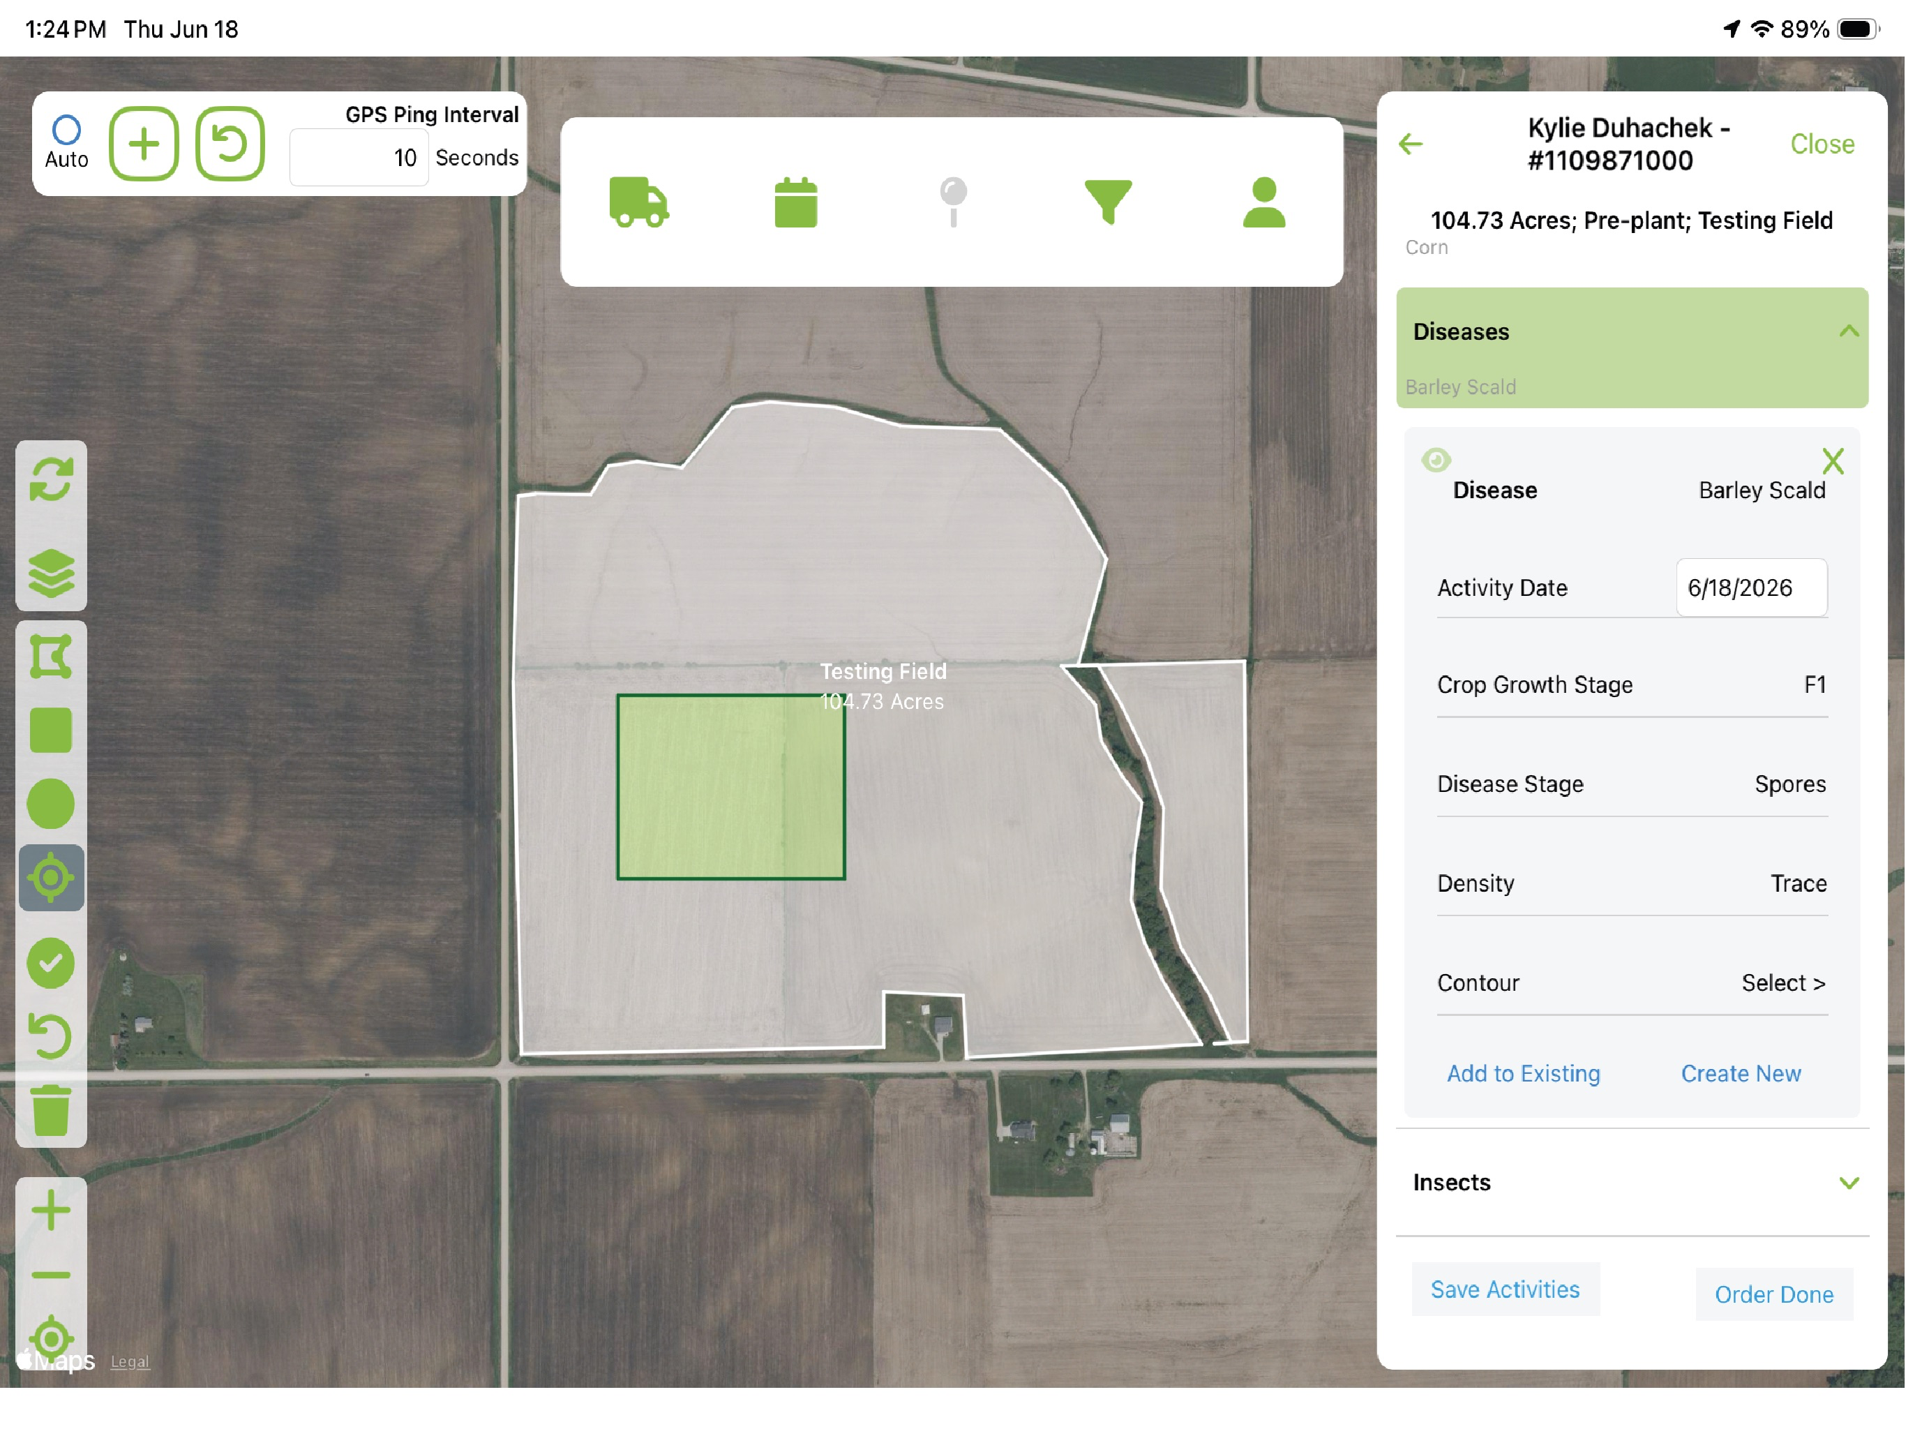Expand the Insects section
This screenshot has height=1429, width=1906.
point(1632,1183)
